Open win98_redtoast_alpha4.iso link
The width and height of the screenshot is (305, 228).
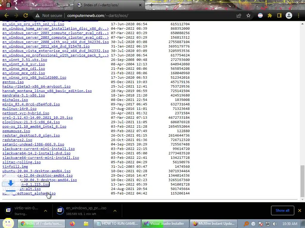click(29, 194)
